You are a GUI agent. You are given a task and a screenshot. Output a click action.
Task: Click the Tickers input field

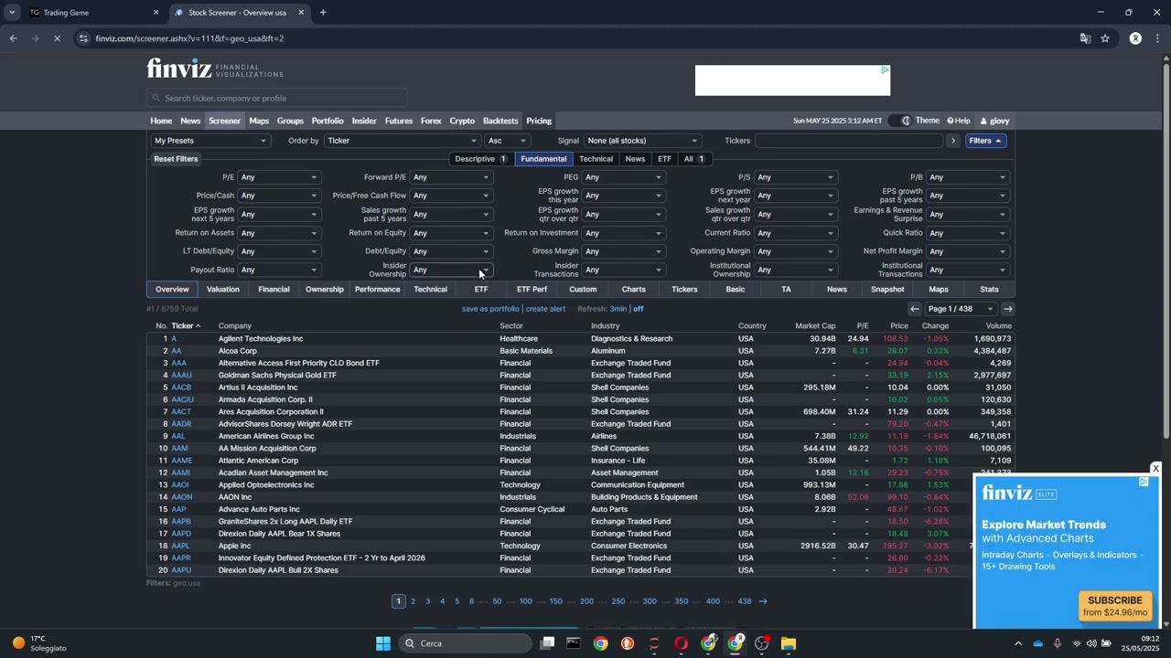pos(849,141)
